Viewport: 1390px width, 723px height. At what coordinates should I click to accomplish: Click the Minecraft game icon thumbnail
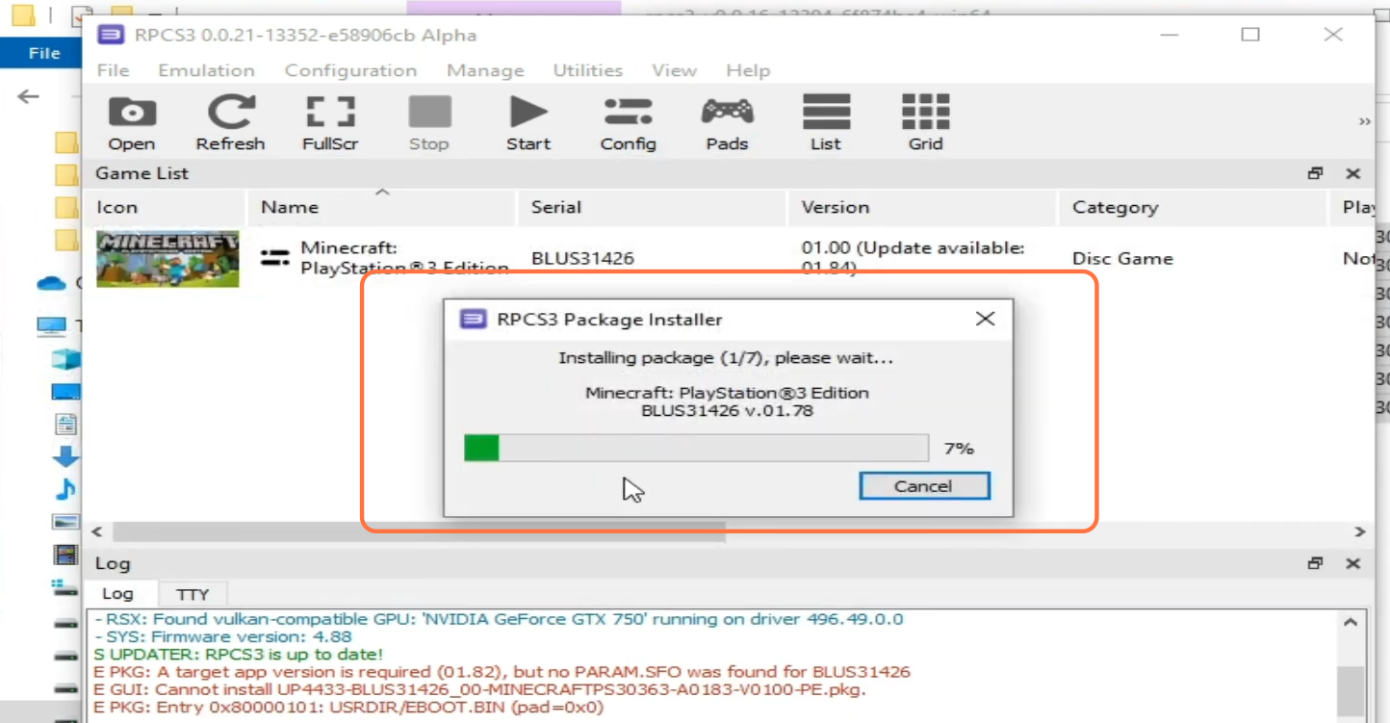167,258
